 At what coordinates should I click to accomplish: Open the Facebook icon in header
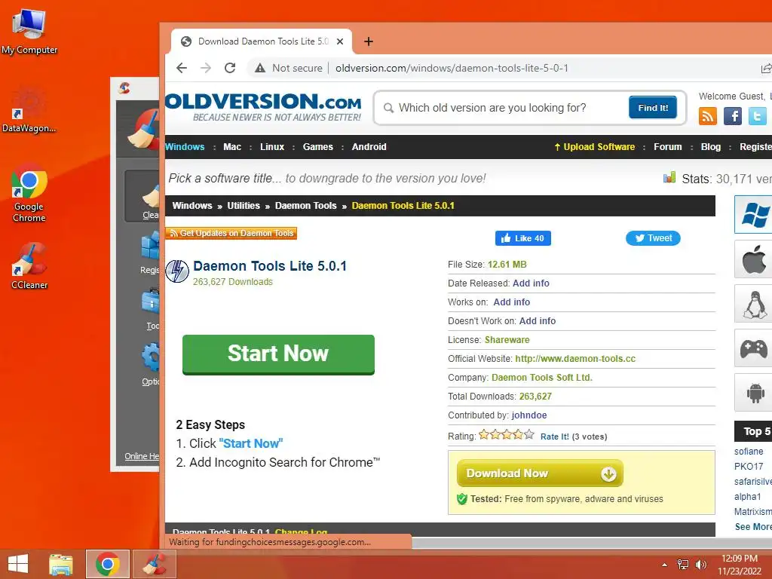(733, 116)
